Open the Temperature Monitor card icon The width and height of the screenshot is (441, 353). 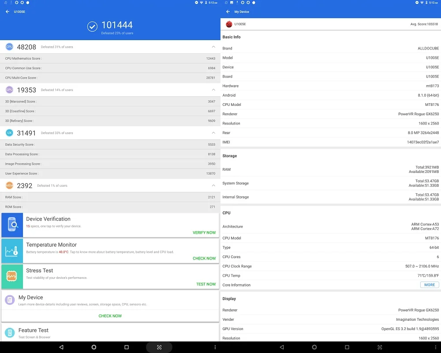coord(12,251)
